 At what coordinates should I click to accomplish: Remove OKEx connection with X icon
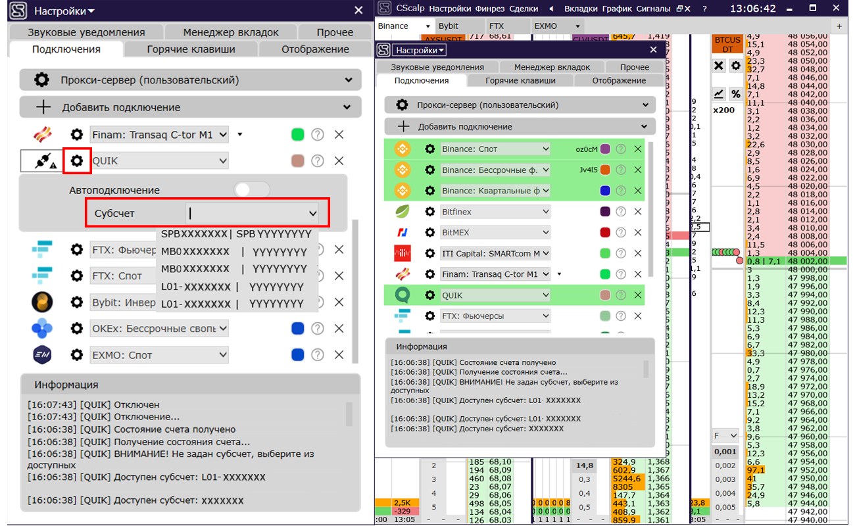339,328
